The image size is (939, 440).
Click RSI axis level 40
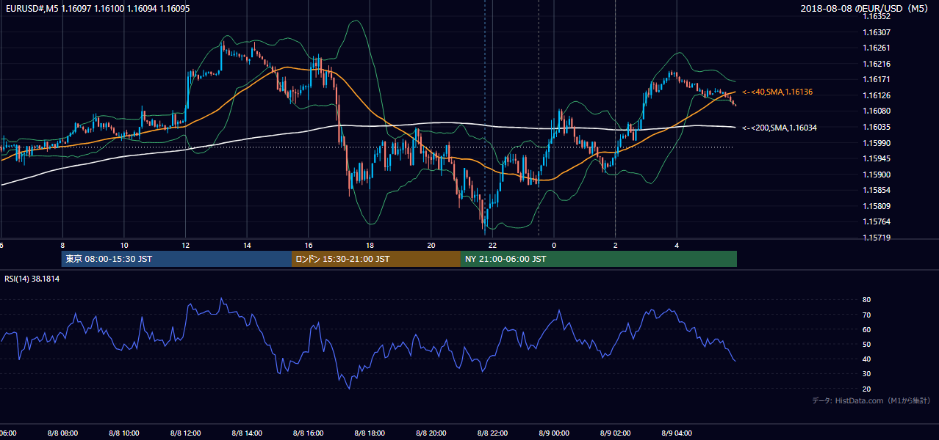click(x=867, y=359)
